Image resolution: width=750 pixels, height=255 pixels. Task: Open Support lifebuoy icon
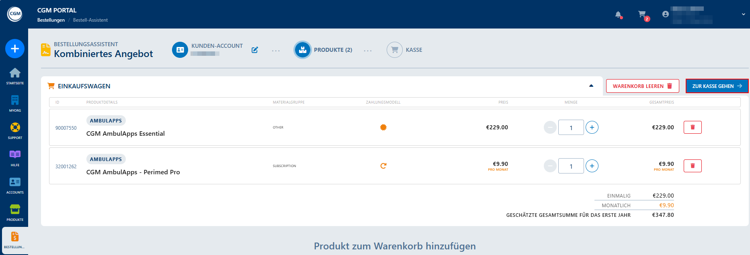coord(15,127)
